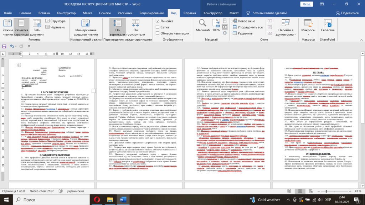
Task: Open the Масштаб zoom dialog
Action: point(202,26)
